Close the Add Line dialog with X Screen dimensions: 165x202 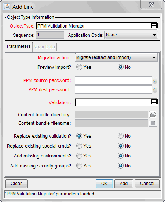tap(151, 5)
